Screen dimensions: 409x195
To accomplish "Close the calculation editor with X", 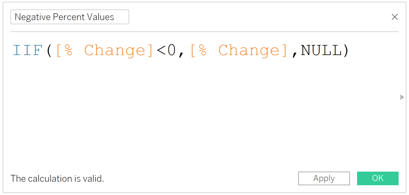I will tap(394, 17).
